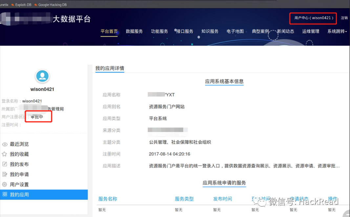
Task: Click 暂无 under 服务名称 column
Action: (102, 210)
